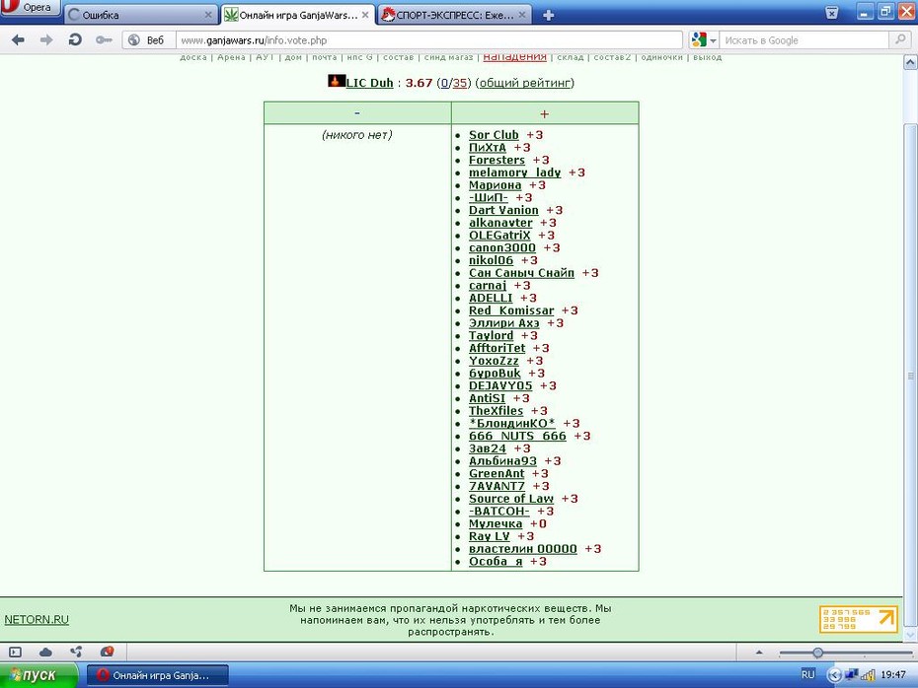
Task: Toggle the Opera panels icon in status bar
Action: 15,652
